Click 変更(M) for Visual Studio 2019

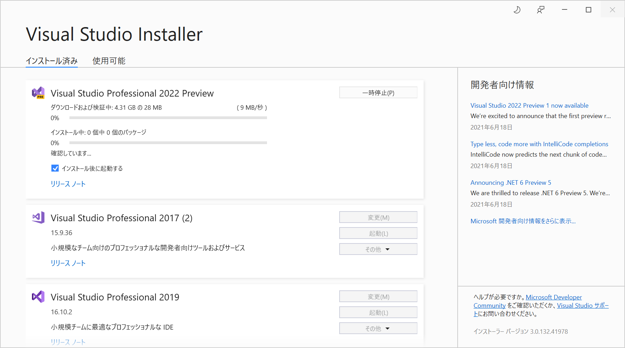click(378, 297)
